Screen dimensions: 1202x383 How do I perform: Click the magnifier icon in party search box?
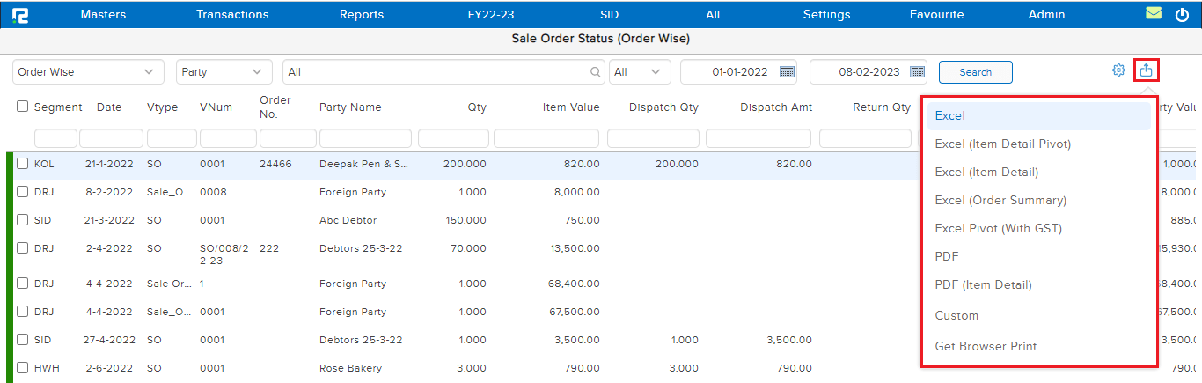point(596,72)
